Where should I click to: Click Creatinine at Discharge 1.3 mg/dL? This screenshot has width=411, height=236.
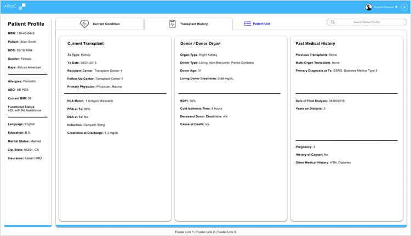pyautogui.click(x=93, y=133)
